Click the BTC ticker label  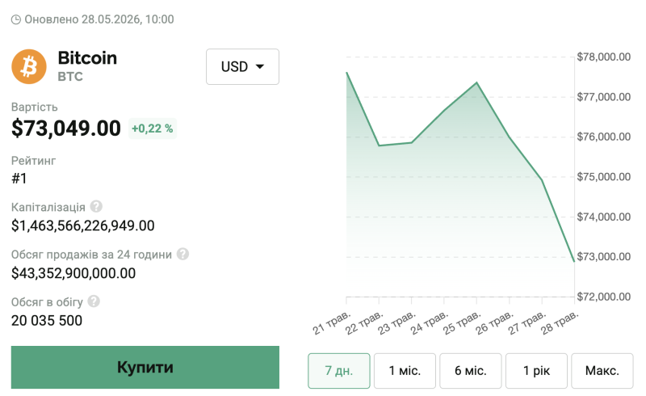pos(70,77)
